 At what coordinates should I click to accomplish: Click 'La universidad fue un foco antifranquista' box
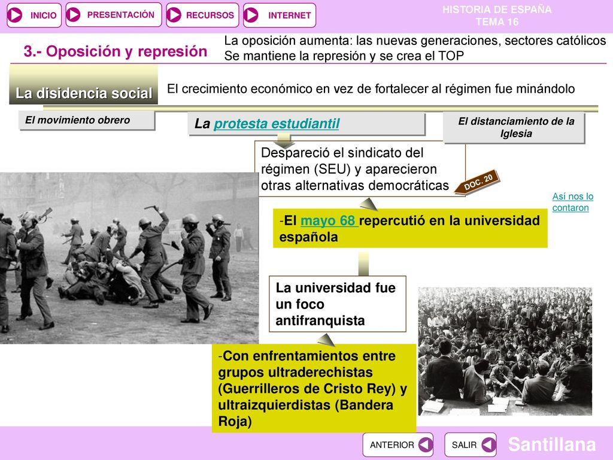point(338,304)
